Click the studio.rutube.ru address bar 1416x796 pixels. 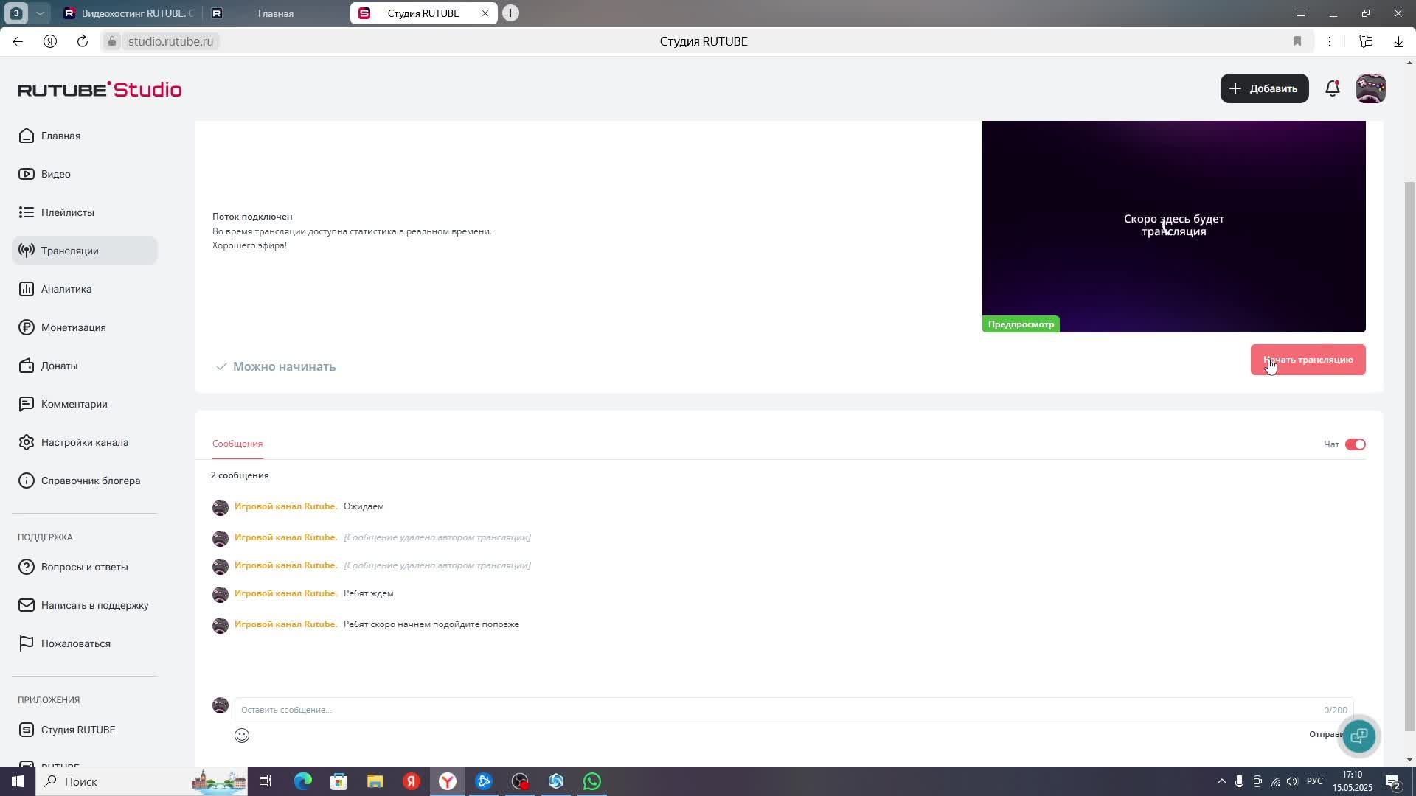tap(170, 41)
